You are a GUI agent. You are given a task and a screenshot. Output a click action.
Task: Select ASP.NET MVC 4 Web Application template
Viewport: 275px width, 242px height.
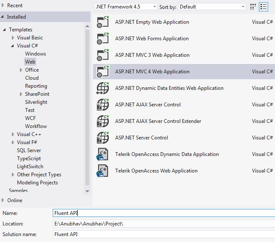tap(152, 72)
